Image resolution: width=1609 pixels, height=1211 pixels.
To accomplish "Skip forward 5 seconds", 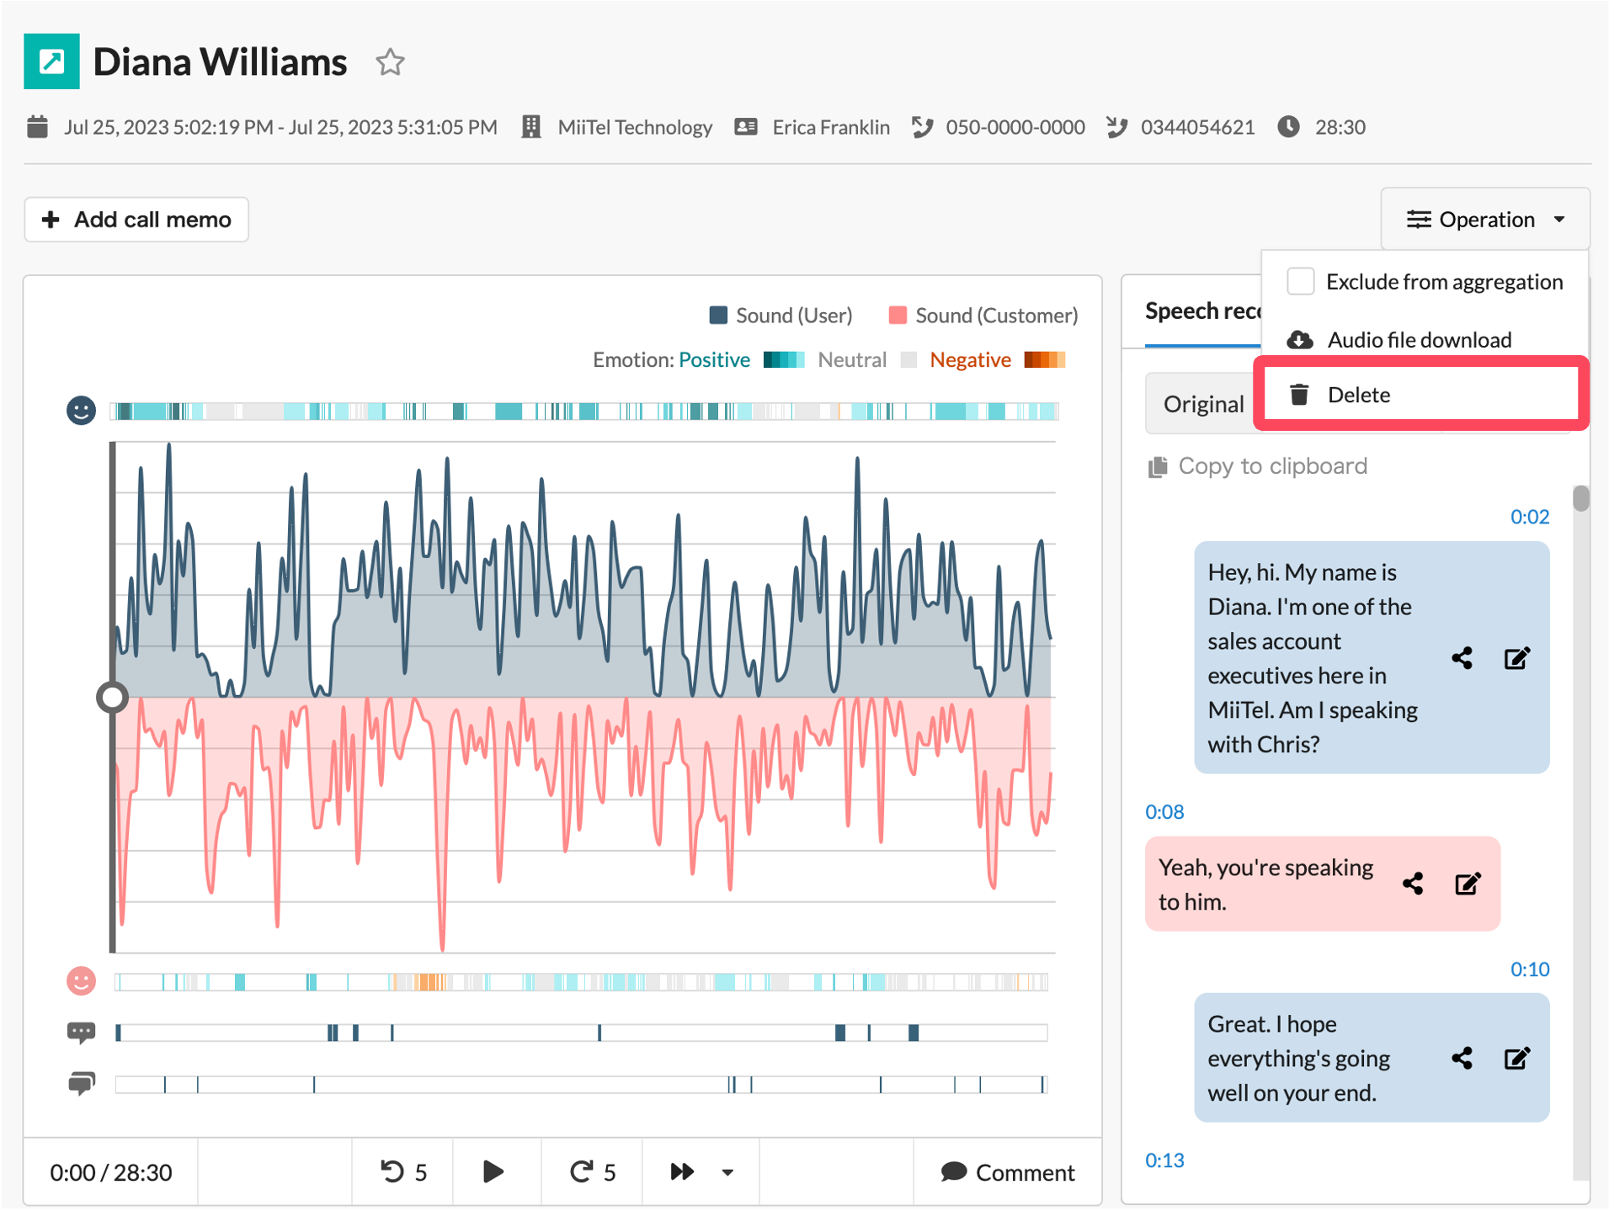I will [x=593, y=1172].
